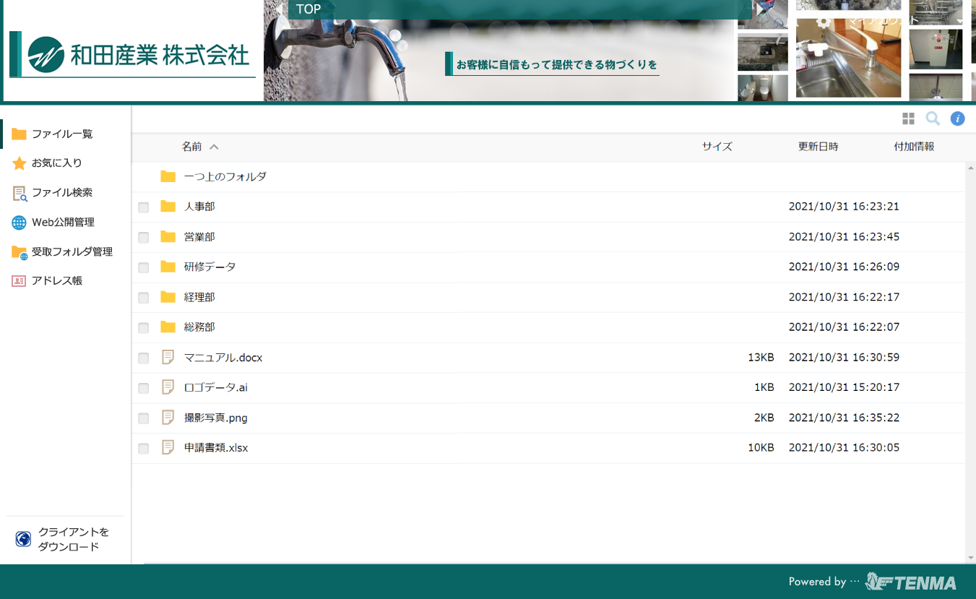
Task: Click the magnifier search icon
Action: (933, 119)
